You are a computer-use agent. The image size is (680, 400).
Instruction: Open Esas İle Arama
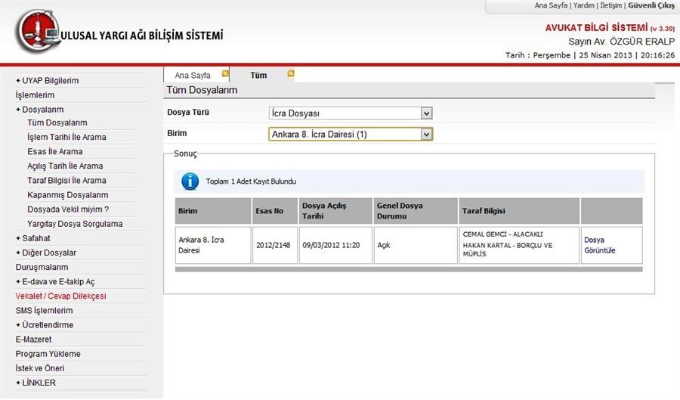pyautogui.click(x=54, y=151)
